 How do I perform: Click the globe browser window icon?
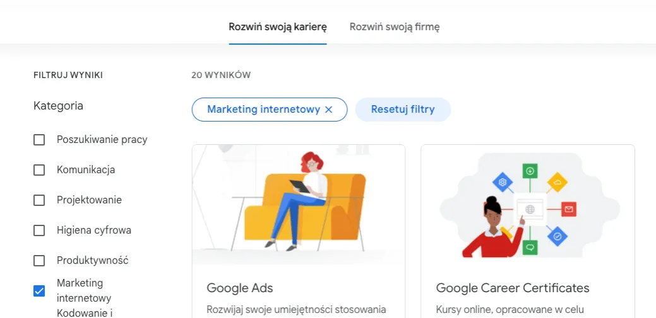(530, 209)
